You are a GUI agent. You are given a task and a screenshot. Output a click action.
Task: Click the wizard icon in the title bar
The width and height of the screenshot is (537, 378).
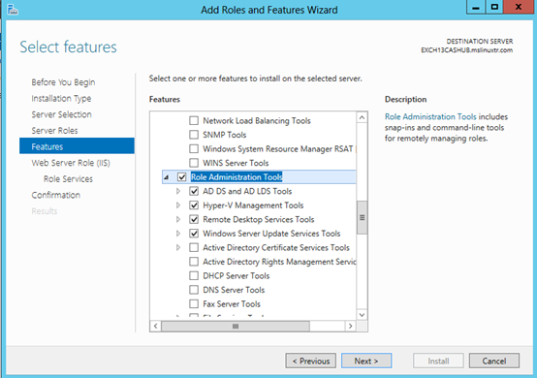tap(13, 10)
